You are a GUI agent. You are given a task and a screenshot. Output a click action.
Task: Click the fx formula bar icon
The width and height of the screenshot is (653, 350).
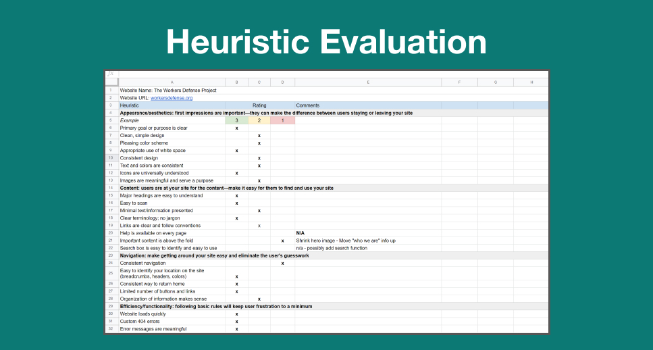pos(110,74)
